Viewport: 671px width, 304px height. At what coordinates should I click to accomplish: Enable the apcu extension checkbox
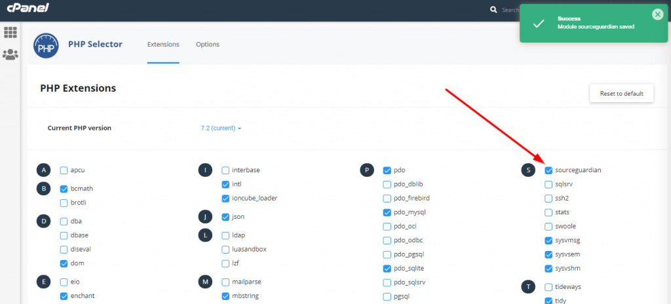click(x=64, y=170)
